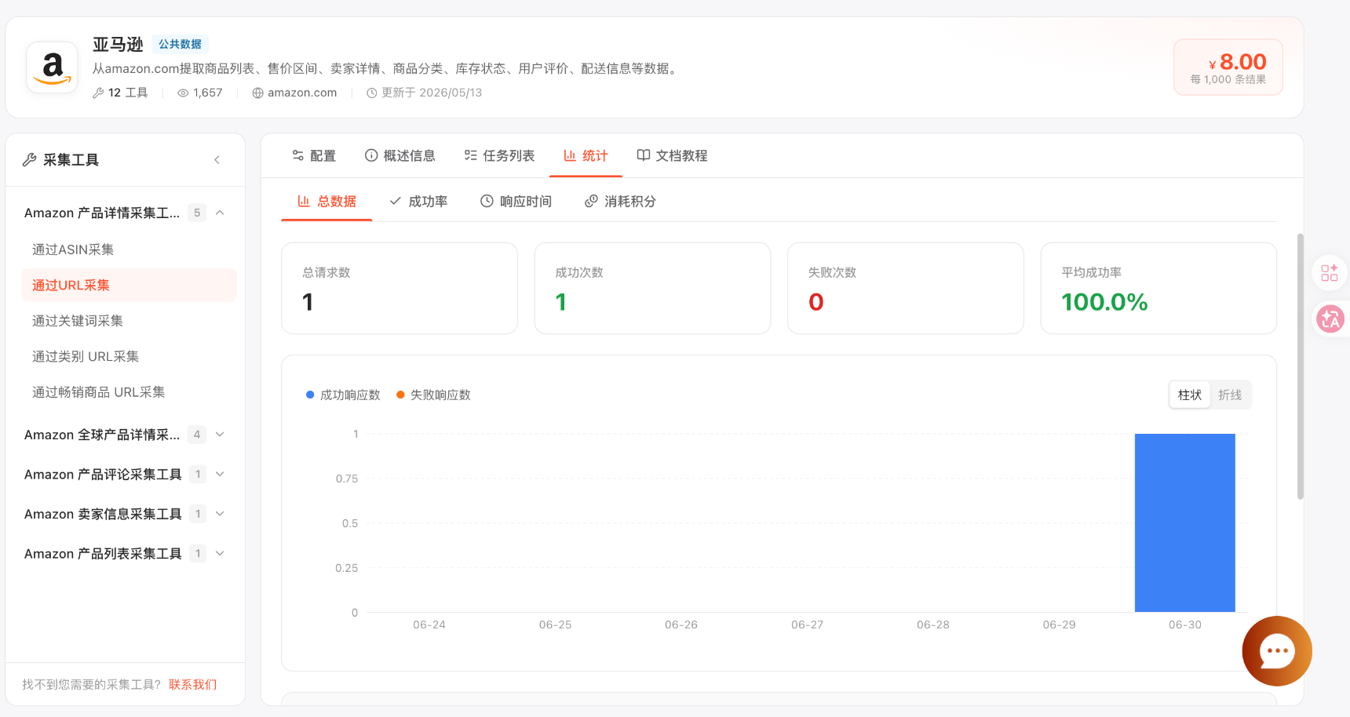Click the 成功次数 stat card
This screenshot has height=717, width=1350.
tap(652, 288)
